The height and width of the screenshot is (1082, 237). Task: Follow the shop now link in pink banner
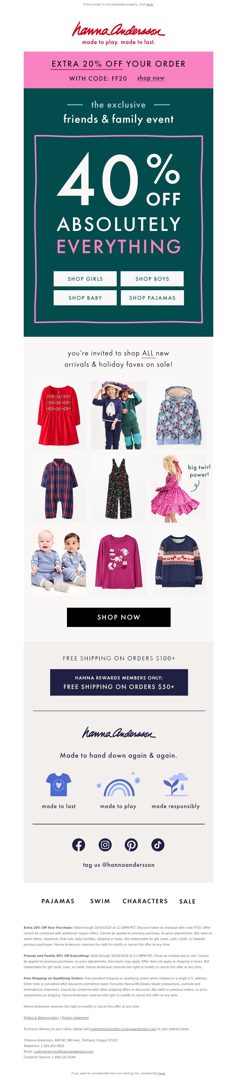coord(150,78)
